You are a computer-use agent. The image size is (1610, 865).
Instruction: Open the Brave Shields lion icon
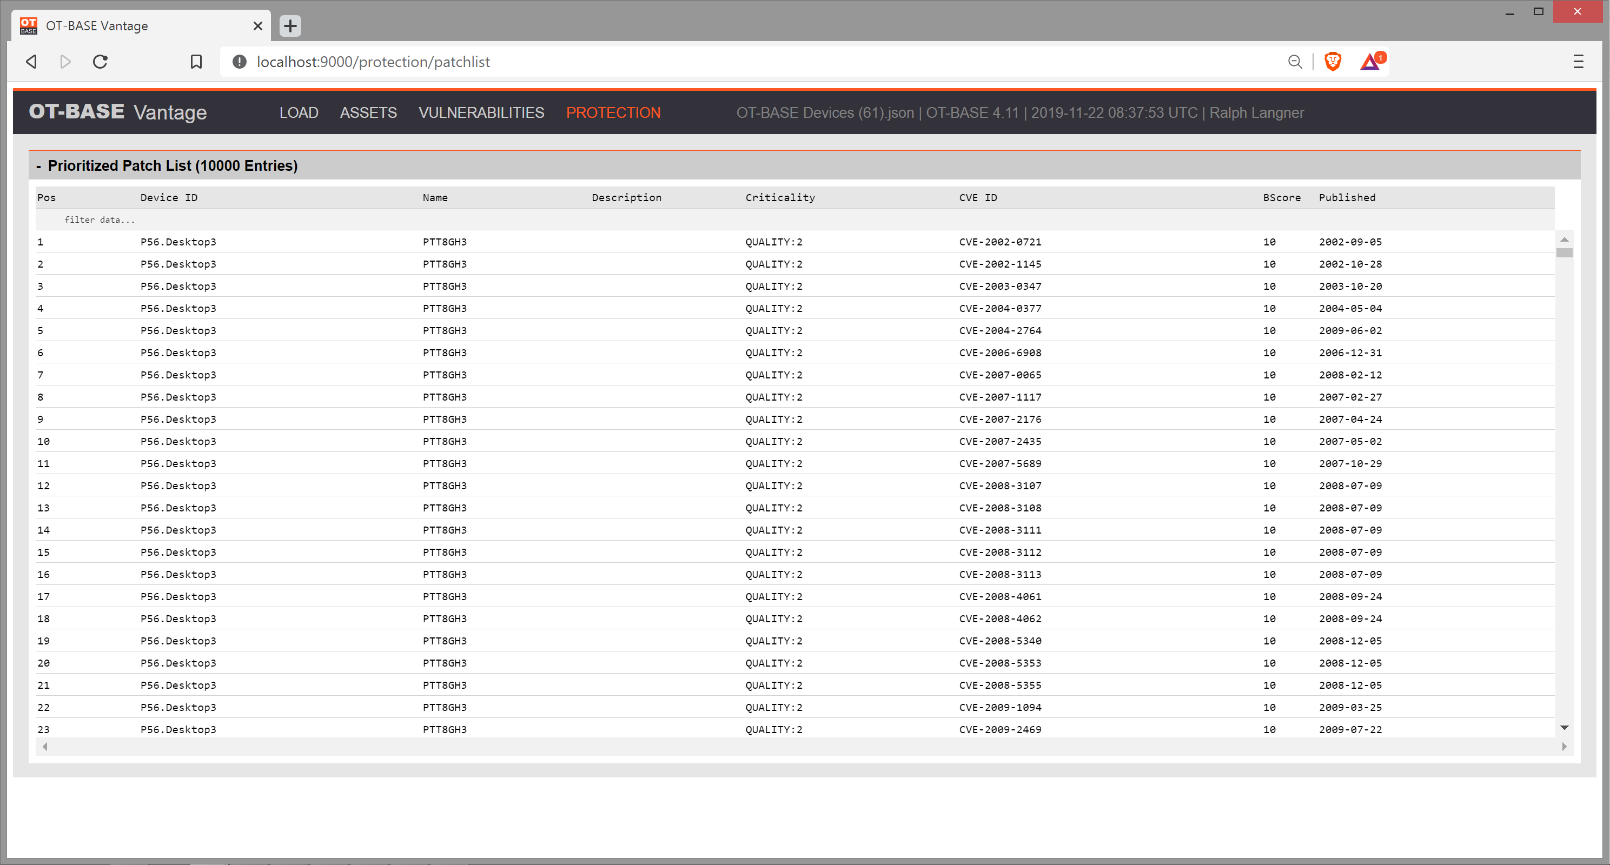pyautogui.click(x=1333, y=62)
